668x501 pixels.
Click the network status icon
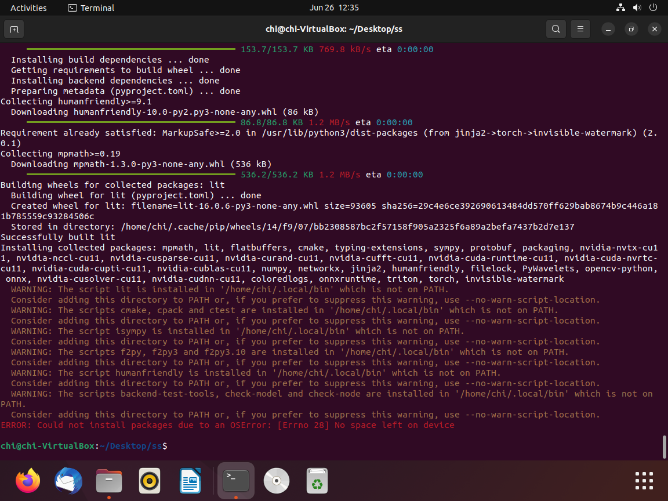coord(620,8)
